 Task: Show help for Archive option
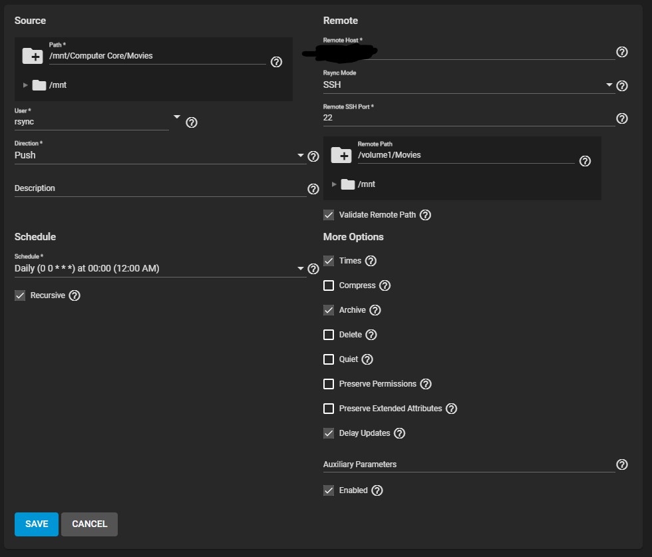point(375,310)
